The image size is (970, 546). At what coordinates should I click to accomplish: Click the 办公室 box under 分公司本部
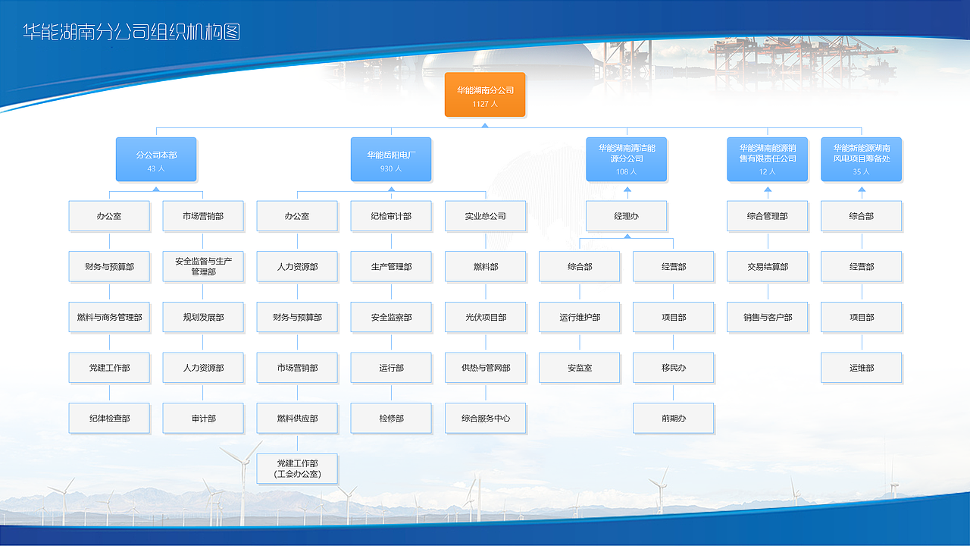coord(109,215)
